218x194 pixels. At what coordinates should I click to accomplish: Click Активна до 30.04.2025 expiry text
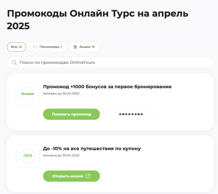coord(61,155)
